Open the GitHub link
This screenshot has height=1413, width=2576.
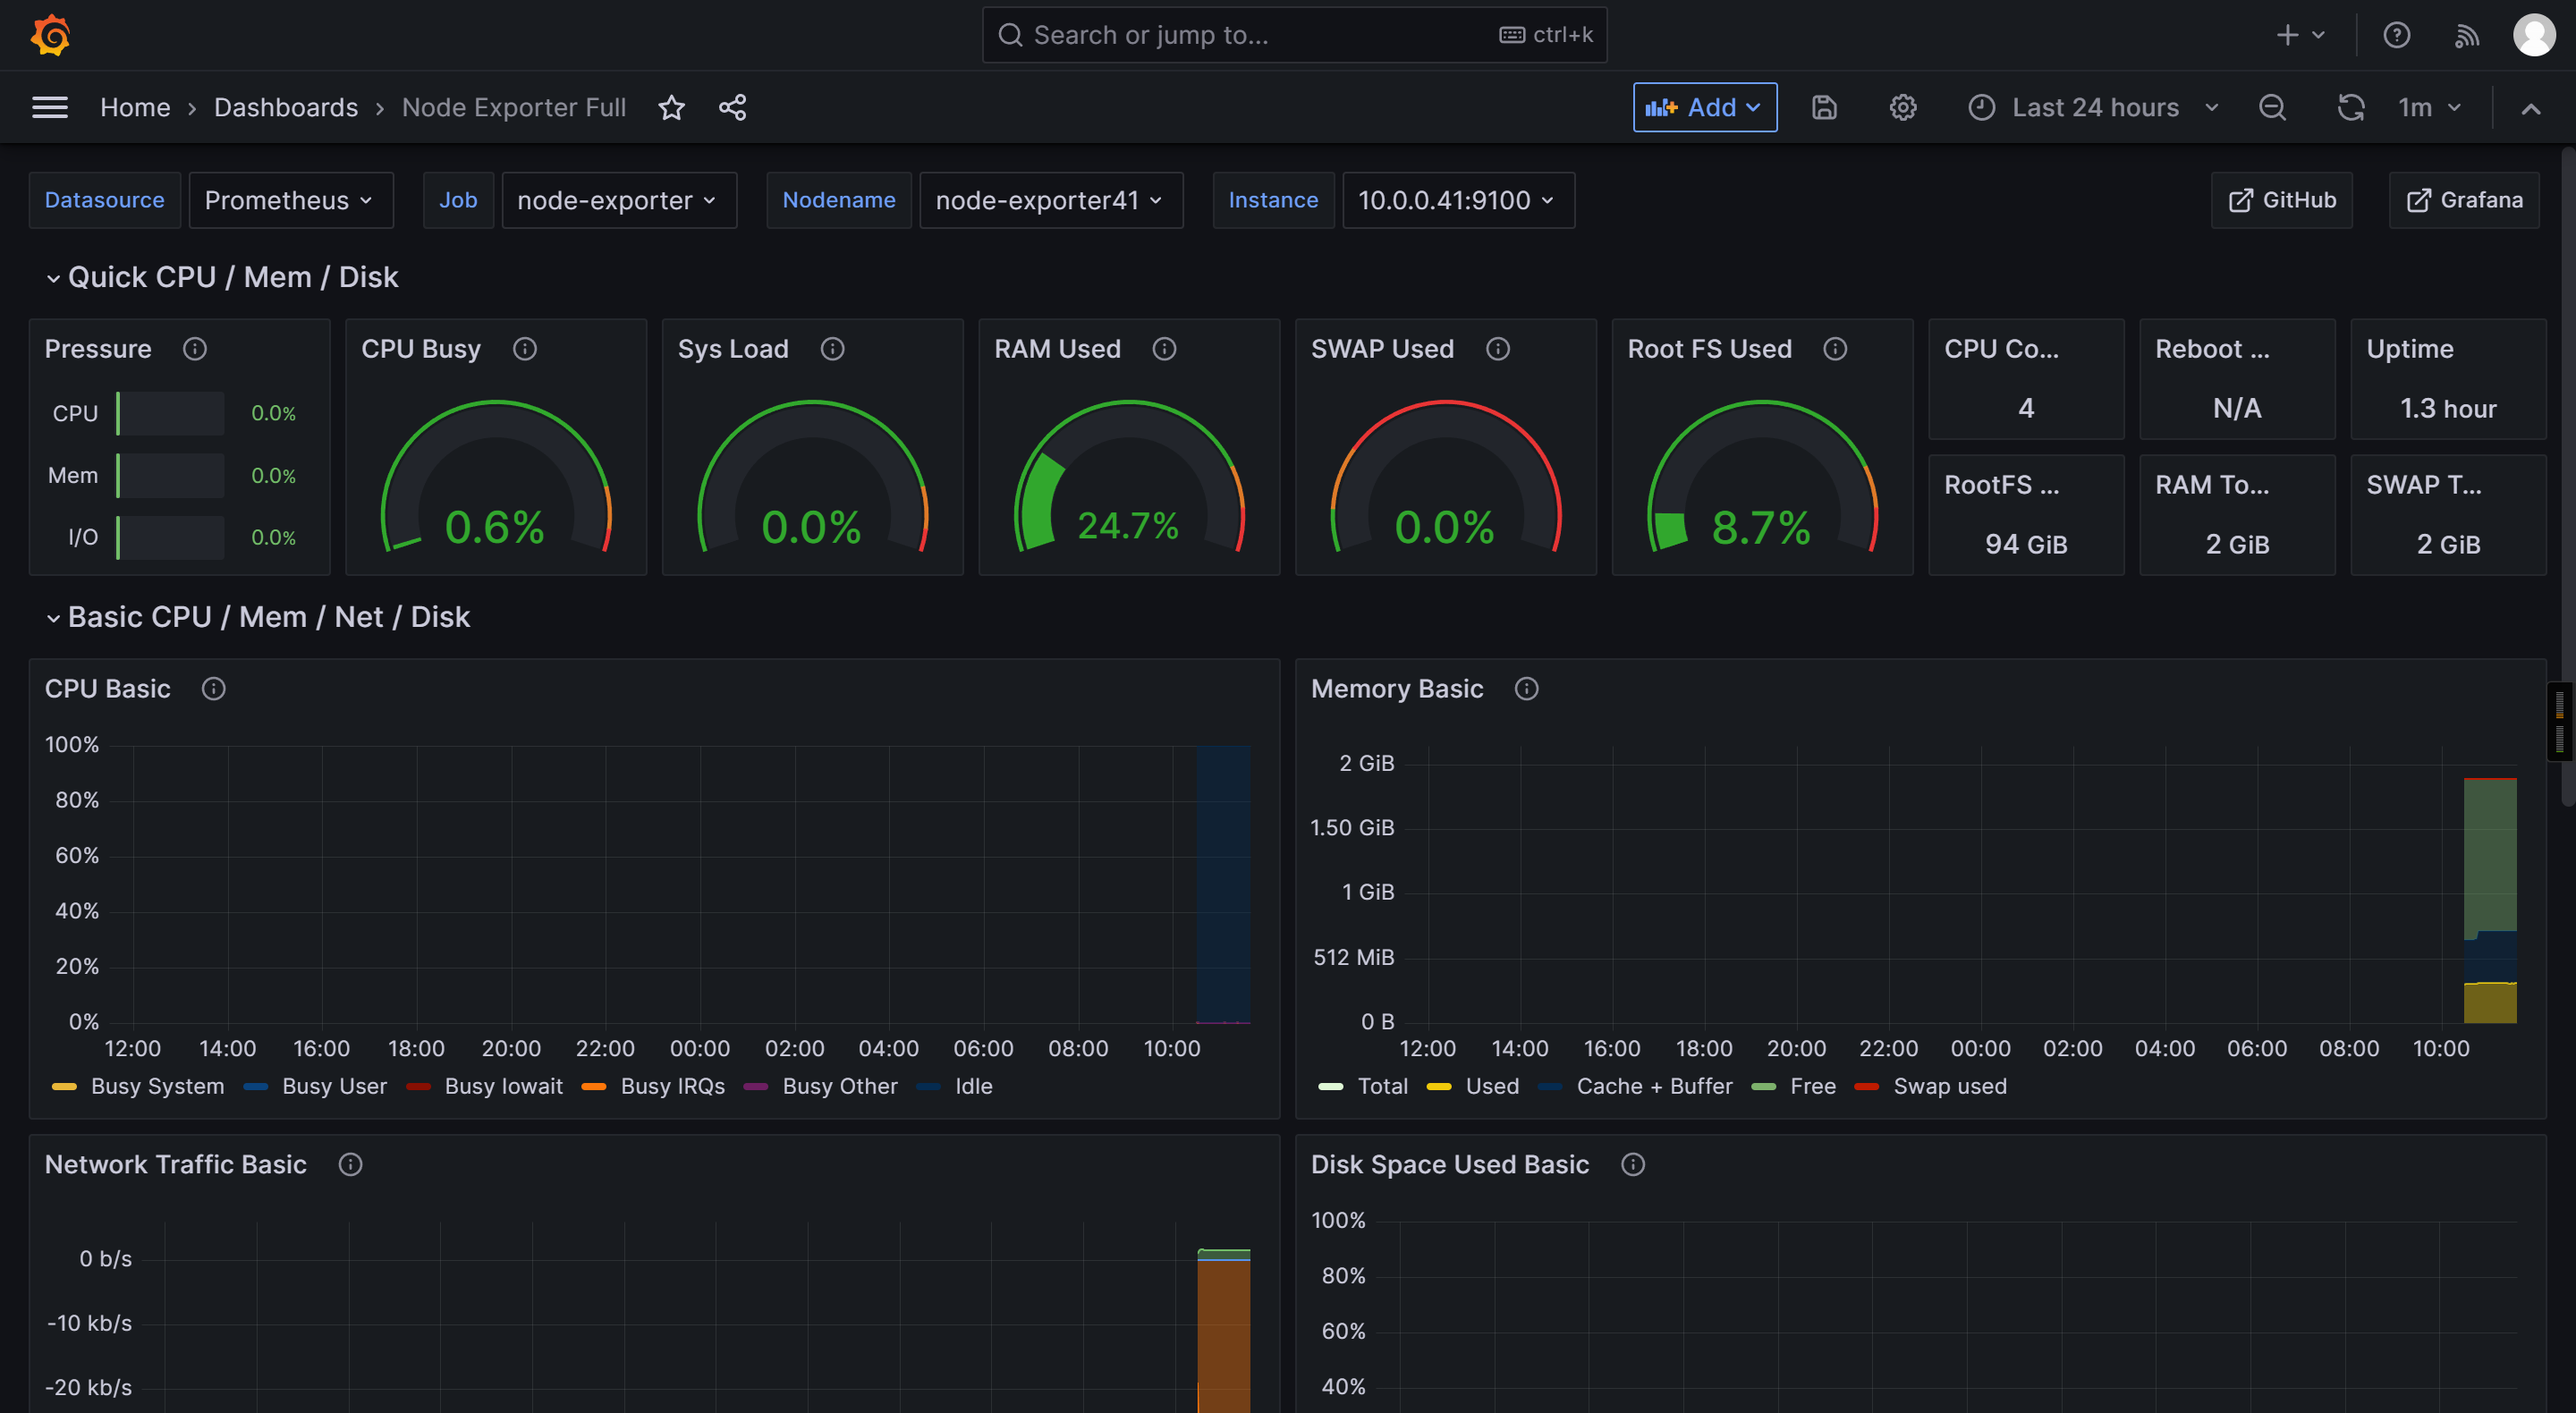click(x=2282, y=200)
